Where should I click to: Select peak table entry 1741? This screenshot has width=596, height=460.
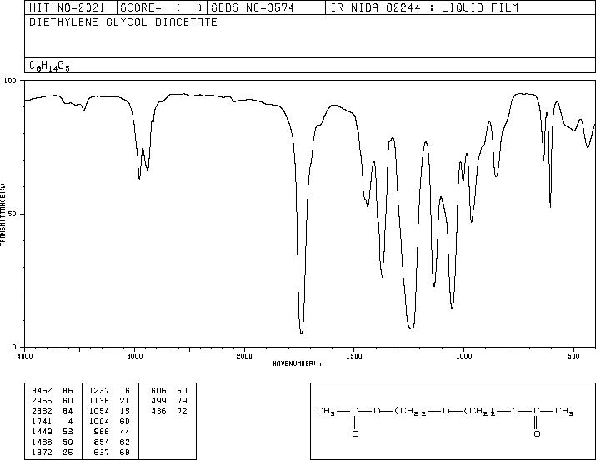(42, 422)
